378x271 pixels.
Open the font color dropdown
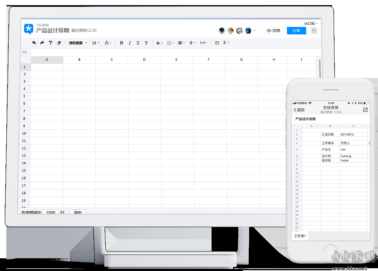tap(108, 43)
